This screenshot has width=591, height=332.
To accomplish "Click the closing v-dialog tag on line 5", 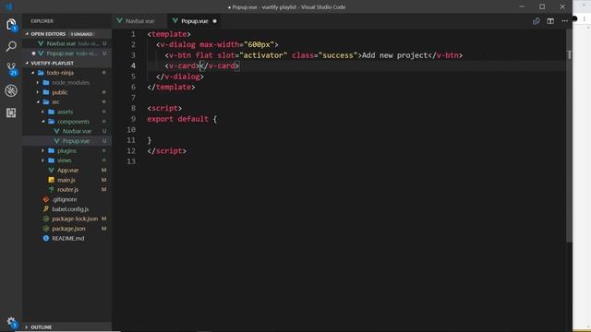I will [x=180, y=77].
